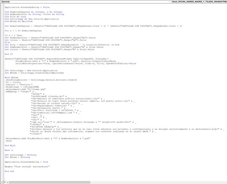Click 'Set MItem = Nothing' line
The width and height of the screenshot is (227, 184).
(17, 157)
